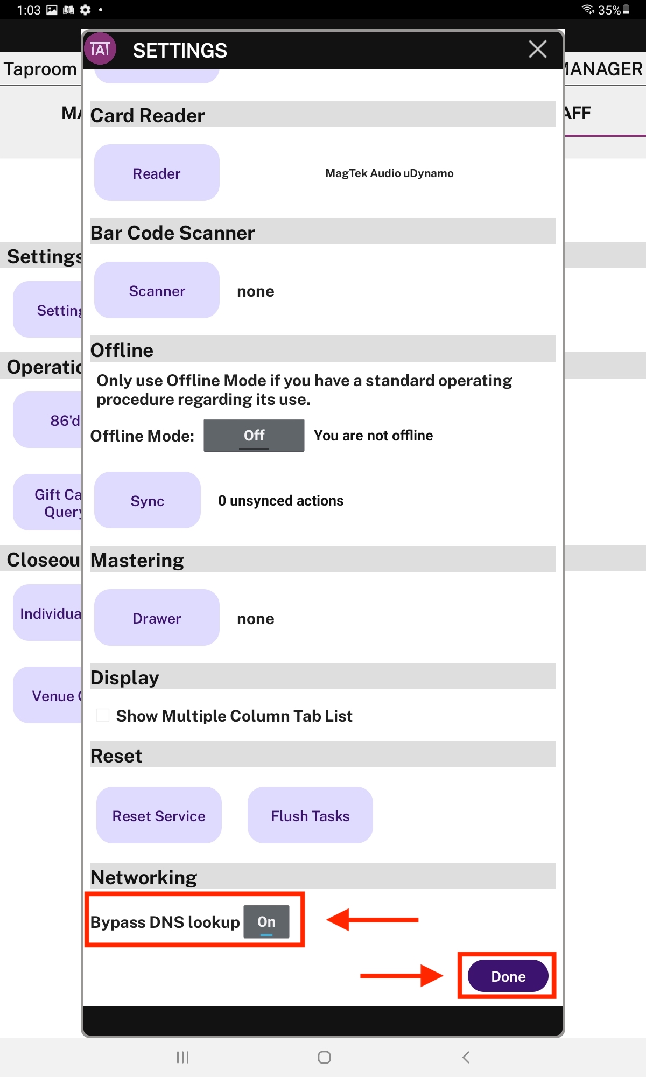Screen dimensions: 646x1077
Task: Click the Networking section header
Action: [x=323, y=877]
